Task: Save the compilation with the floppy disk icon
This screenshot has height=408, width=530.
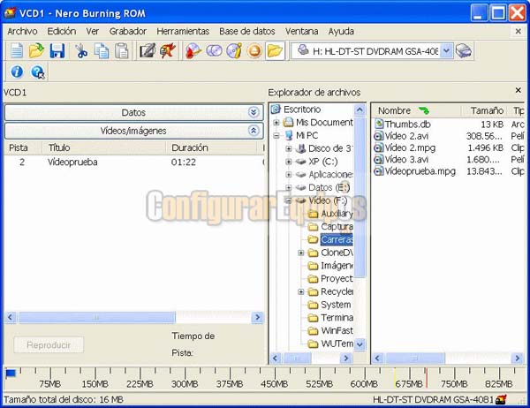Action: (57, 51)
